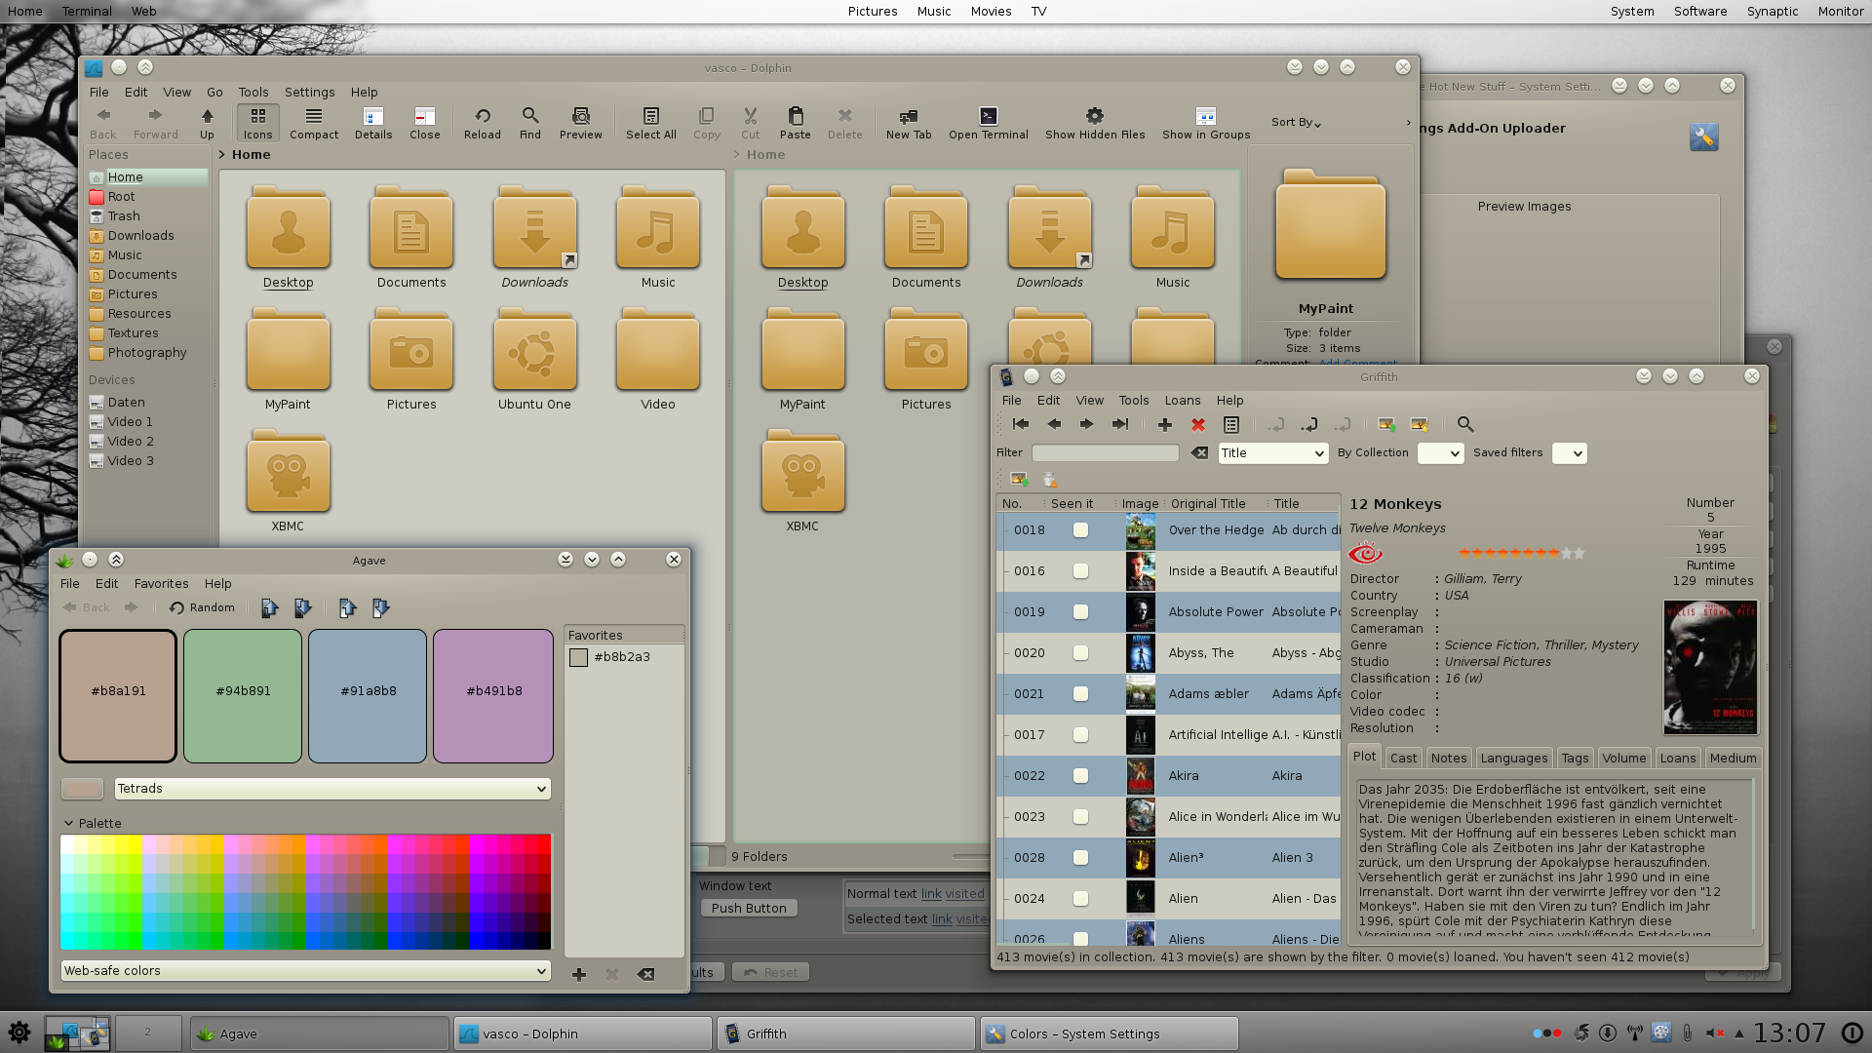
Task: Jump to first movie in Griffith toolbar
Action: coord(1021,425)
